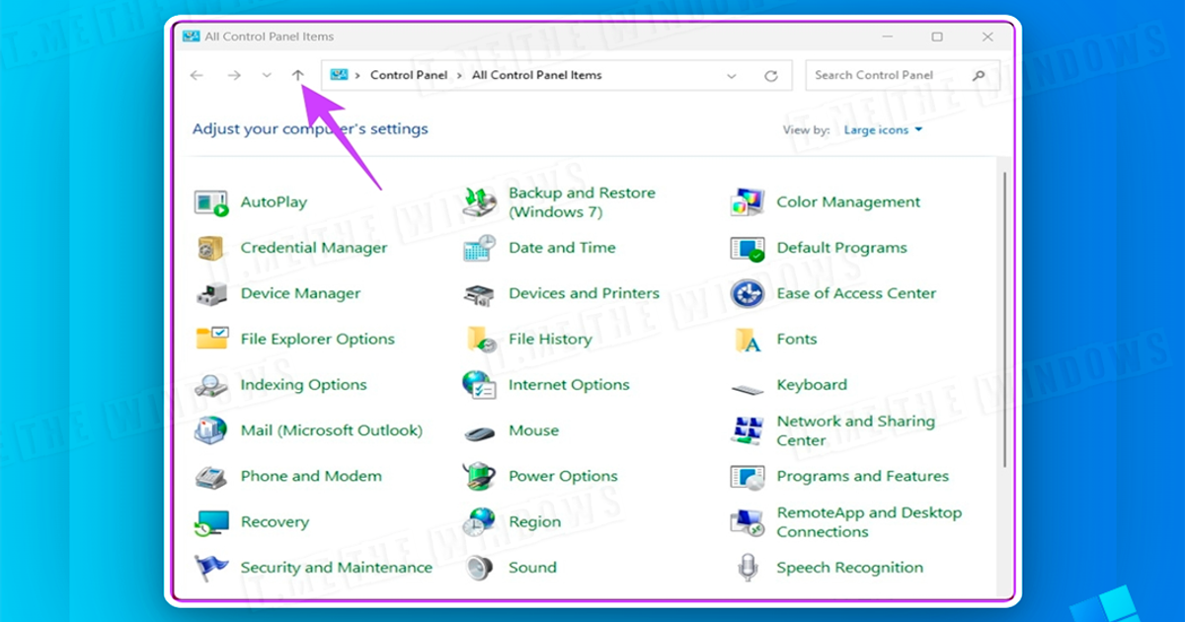Open the Large icons view dropdown
The width and height of the screenshot is (1185, 622).
tap(883, 130)
